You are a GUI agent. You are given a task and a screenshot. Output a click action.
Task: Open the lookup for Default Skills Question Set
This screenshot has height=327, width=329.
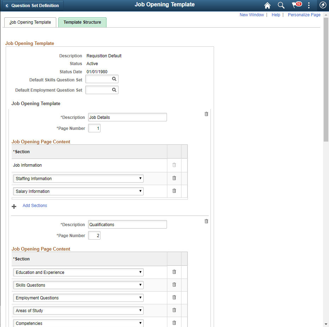115,79
